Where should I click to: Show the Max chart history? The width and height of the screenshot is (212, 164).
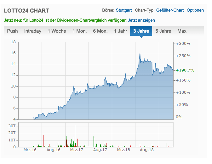point(182,31)
